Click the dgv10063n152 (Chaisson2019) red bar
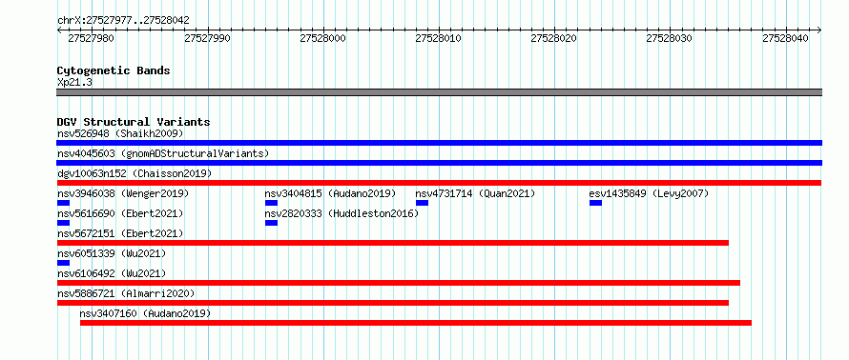Viewport: 849px width, 360px height. (439, 183)
